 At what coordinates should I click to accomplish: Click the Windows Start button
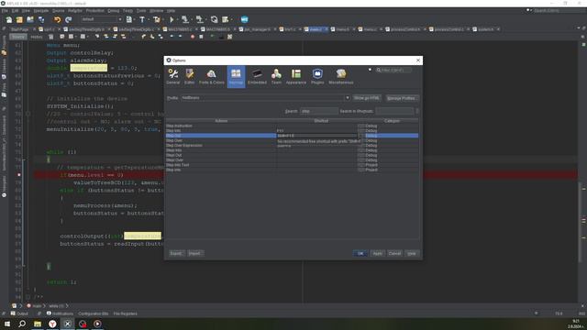(7, 324)
